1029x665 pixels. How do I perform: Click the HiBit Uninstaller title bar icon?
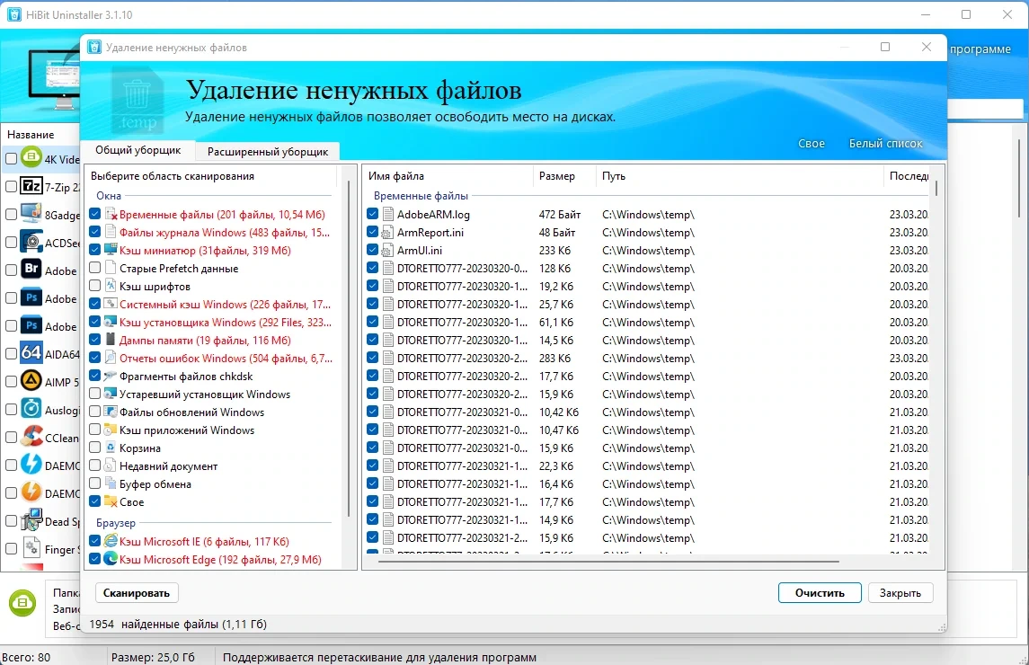click(14, 14)
